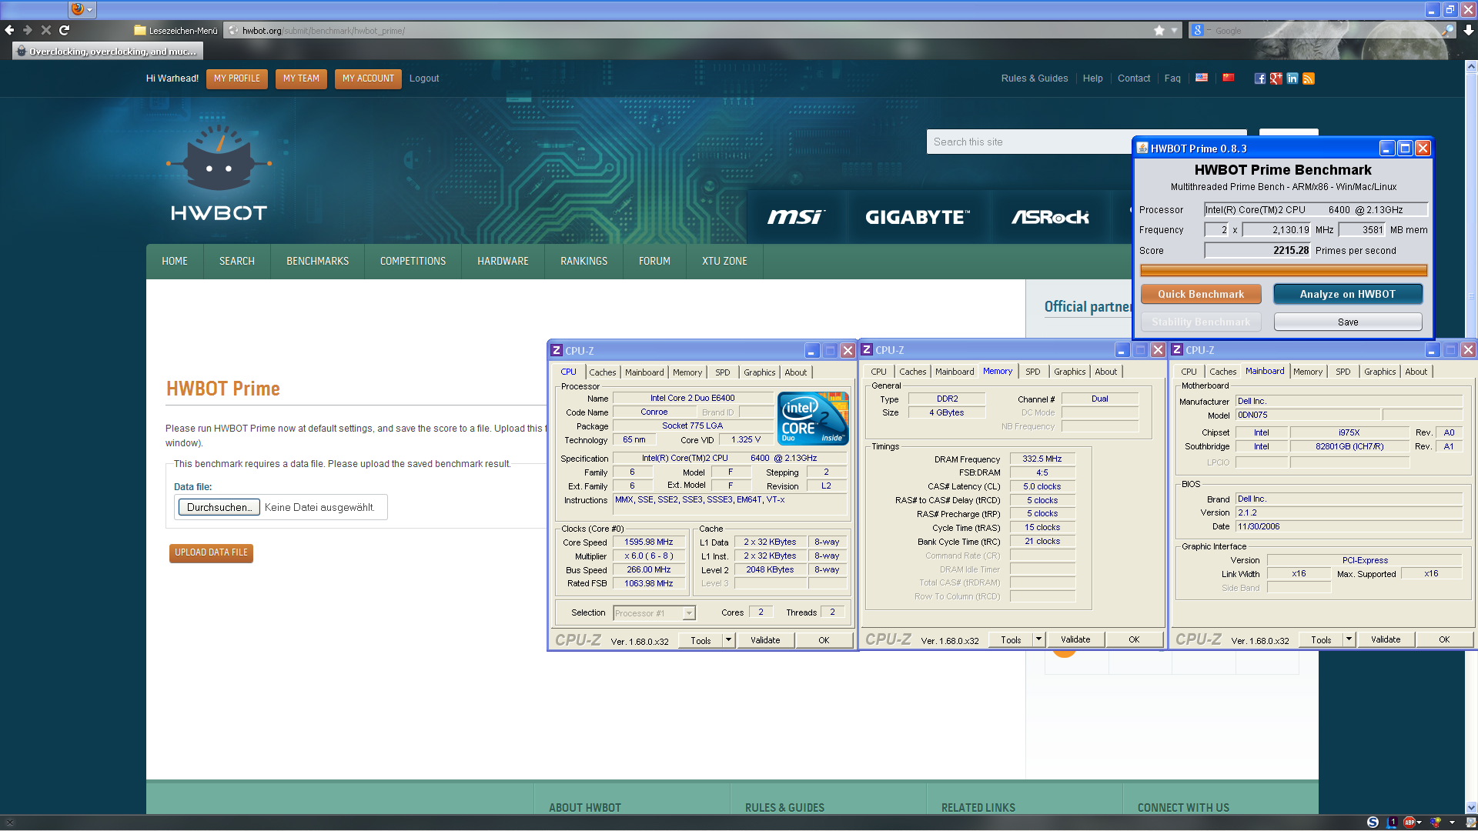Open the RSS feed icon
This screenshot has height=831, width=1478.
pos(1309,78)
